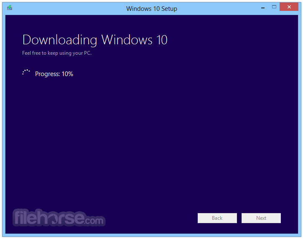Click the Back button
Image resolution: width=303 pixels, height=239 pixels.
(217, 218)
